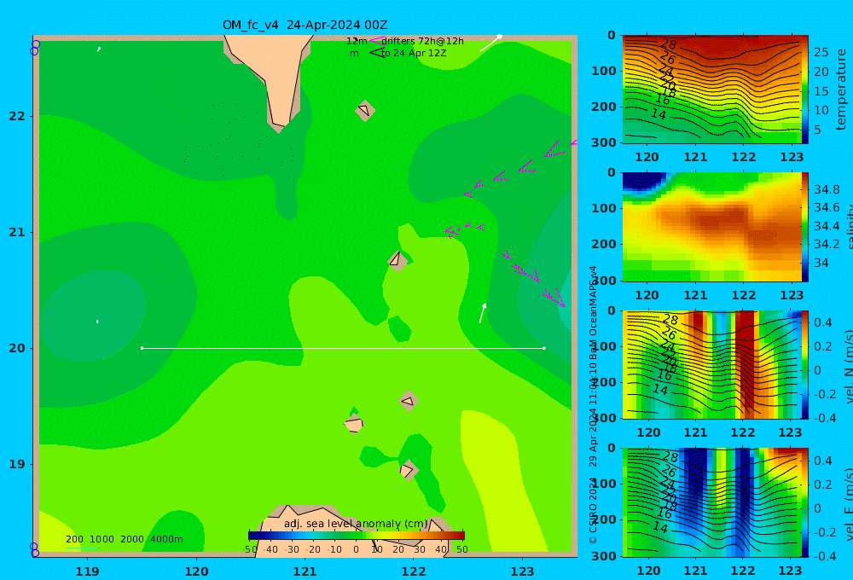This screenshot has height=580, width=853.
Task: Click the '© CSIRO 2024' copyright text
Action: (593, 511)
